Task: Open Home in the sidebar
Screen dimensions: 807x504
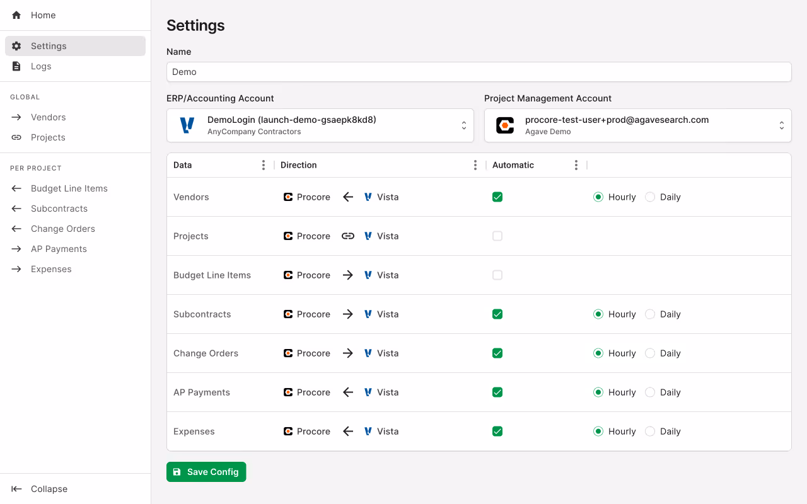Action: (75, 15)
